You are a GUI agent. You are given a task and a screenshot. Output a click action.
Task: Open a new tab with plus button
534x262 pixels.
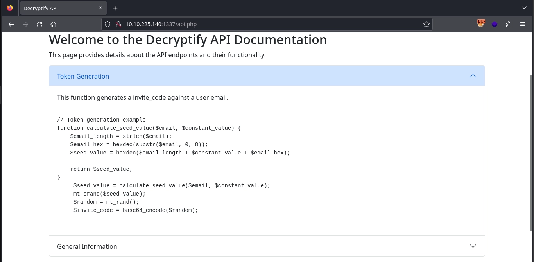pyautogui.click(x=115, y=8)
